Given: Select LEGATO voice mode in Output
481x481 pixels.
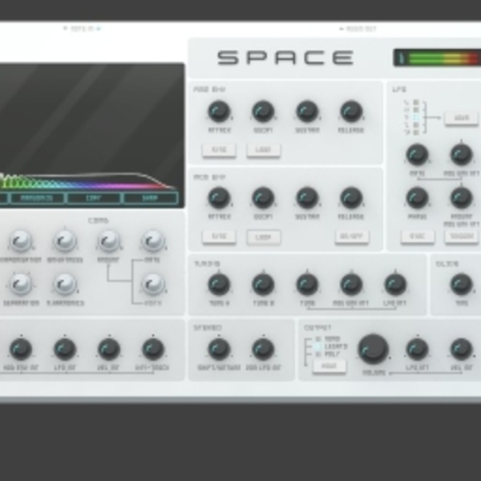Looking at the screenshot, I should tap(318, 346).
